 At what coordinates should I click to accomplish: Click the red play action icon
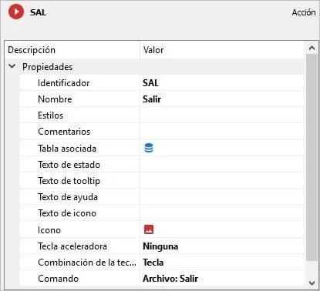pos(16,12)
